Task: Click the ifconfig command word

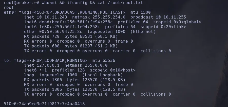Action: [x=64, y=3]
